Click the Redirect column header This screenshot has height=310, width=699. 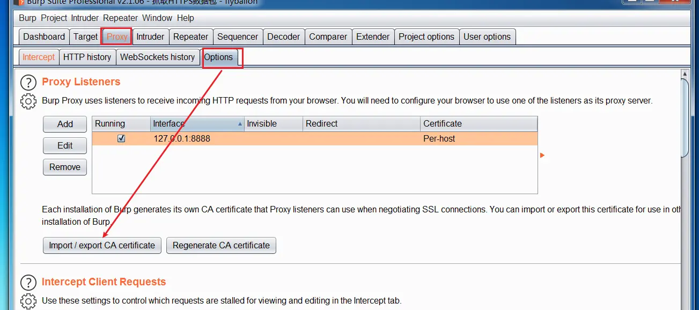click(362, 124)
